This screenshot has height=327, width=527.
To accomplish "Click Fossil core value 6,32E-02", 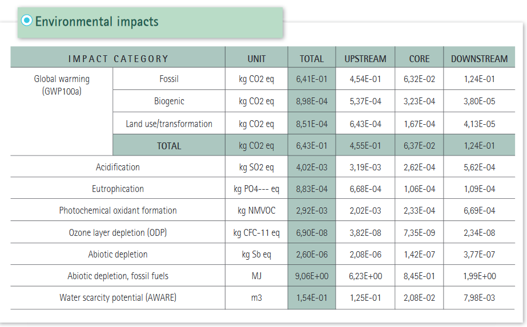I will tap(419, 79).
